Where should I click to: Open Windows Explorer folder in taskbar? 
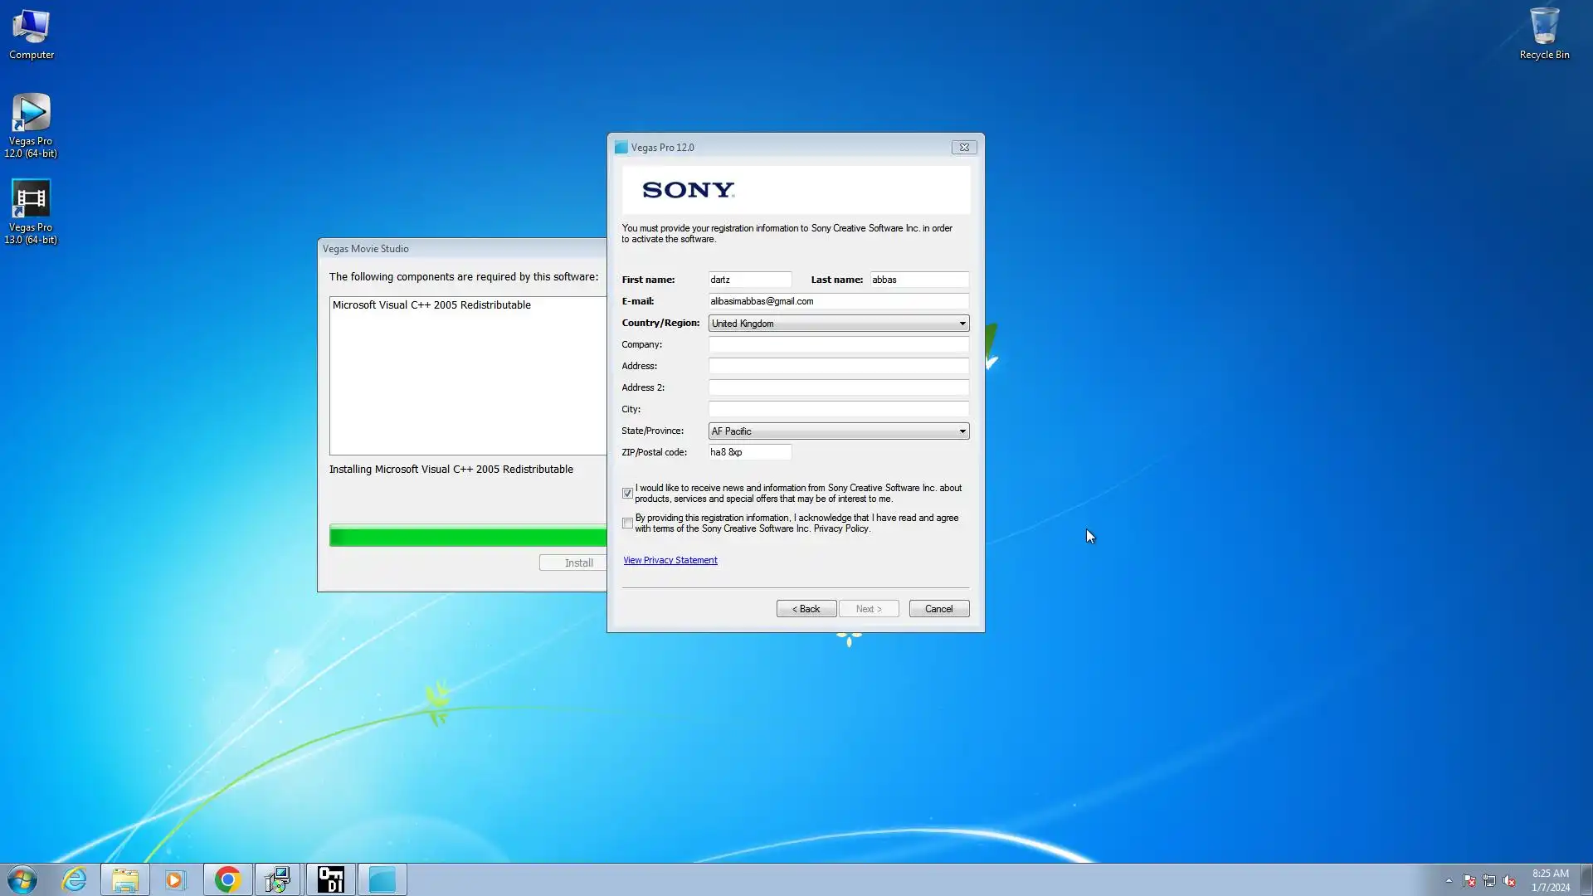[125, 879]
